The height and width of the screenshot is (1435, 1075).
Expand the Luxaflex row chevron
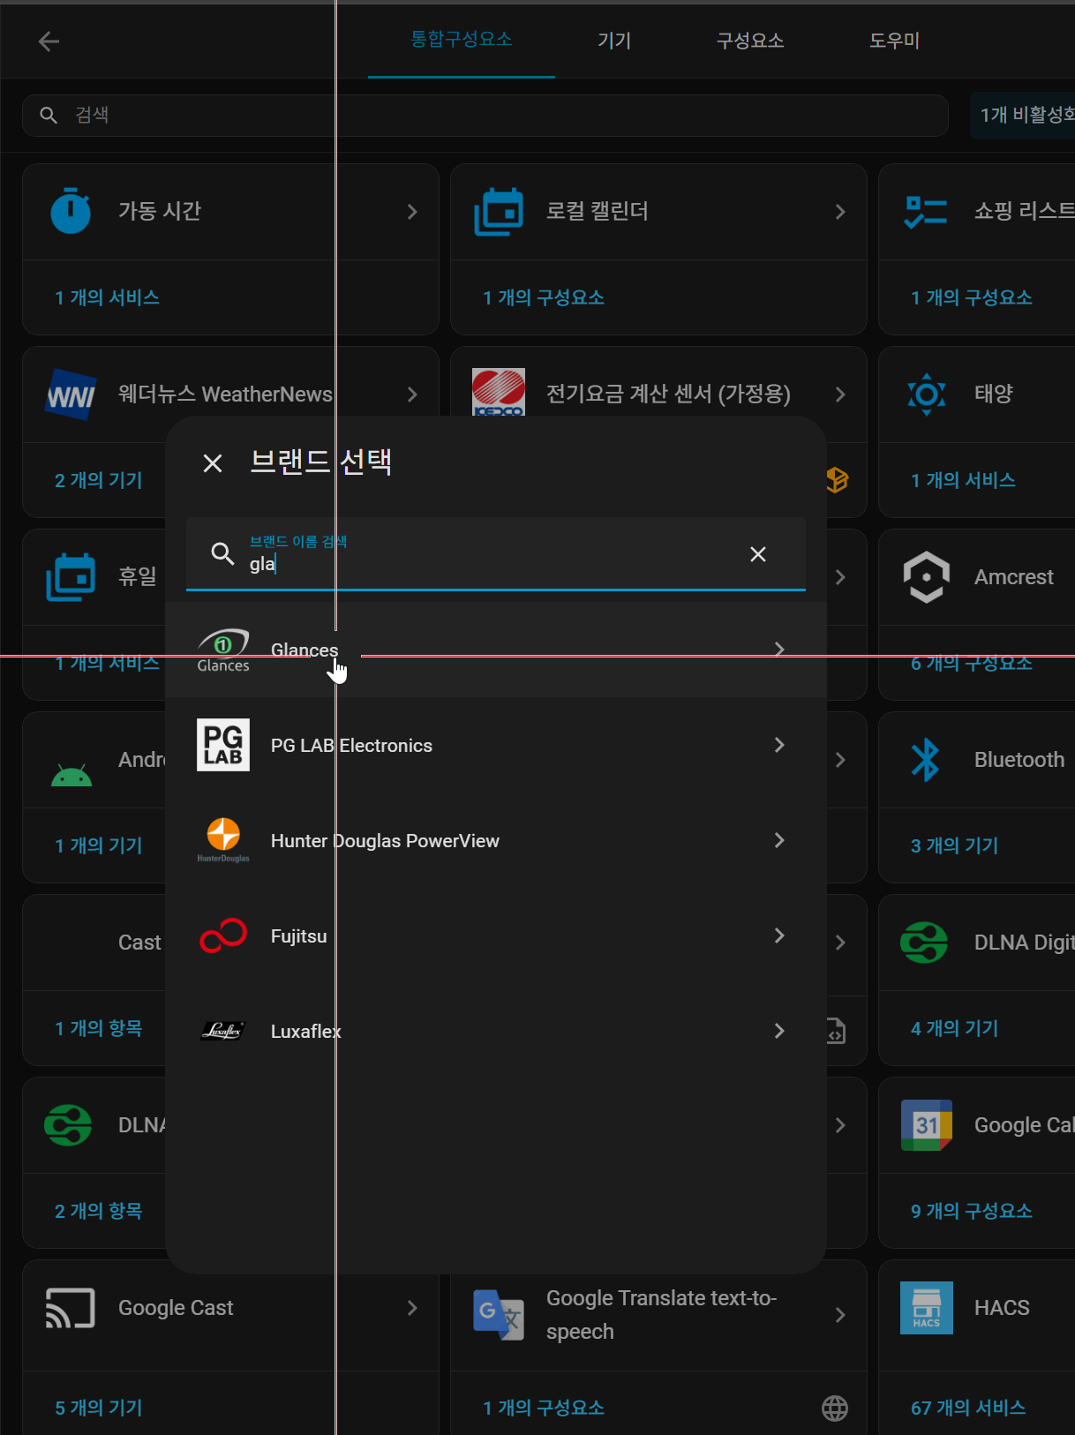click(x=779, y=1031)
